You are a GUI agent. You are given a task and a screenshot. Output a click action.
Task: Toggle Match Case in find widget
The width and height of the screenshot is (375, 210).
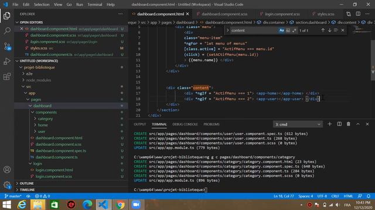coord(281,30)
